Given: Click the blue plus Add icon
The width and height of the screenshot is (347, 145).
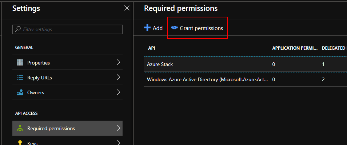Looking at the screenshot, I should [x=147, y=28].
